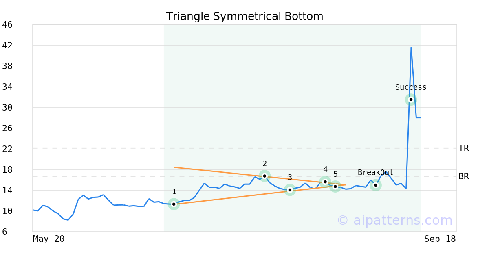Click the 10 value on the y-axis

tap(7, 211)
